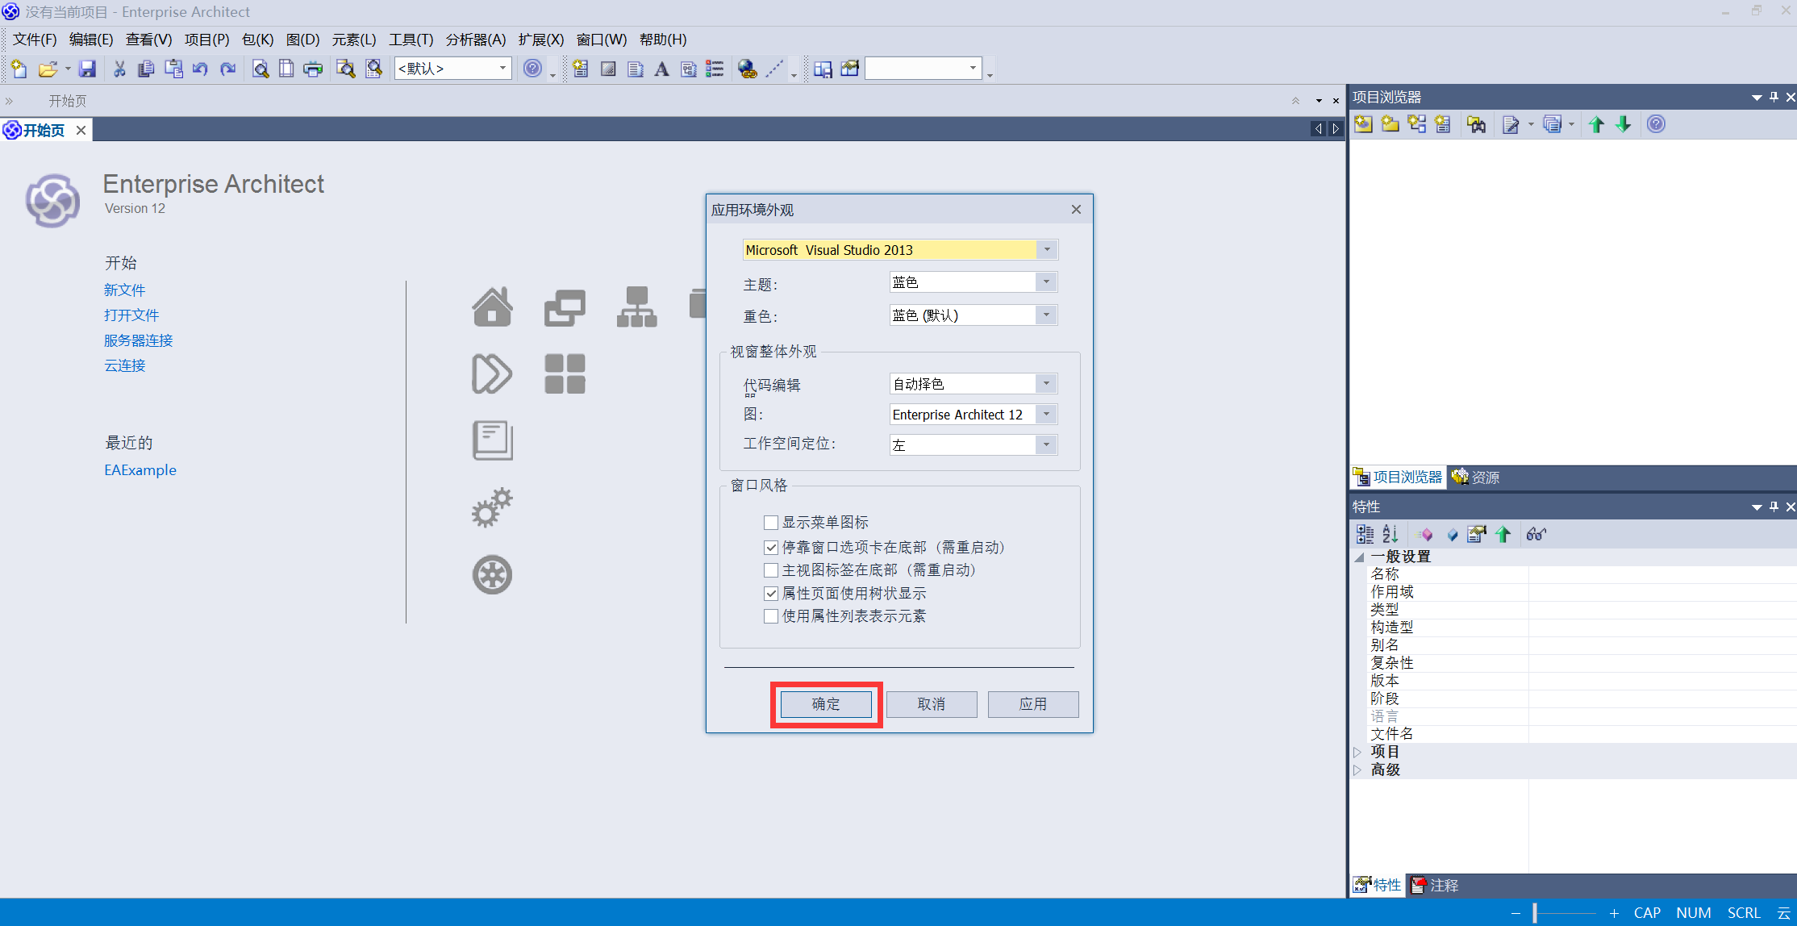Click the glasses icon in Properties toolbar
Viewport: 1797px width, 926px height.
point(1536,534)
